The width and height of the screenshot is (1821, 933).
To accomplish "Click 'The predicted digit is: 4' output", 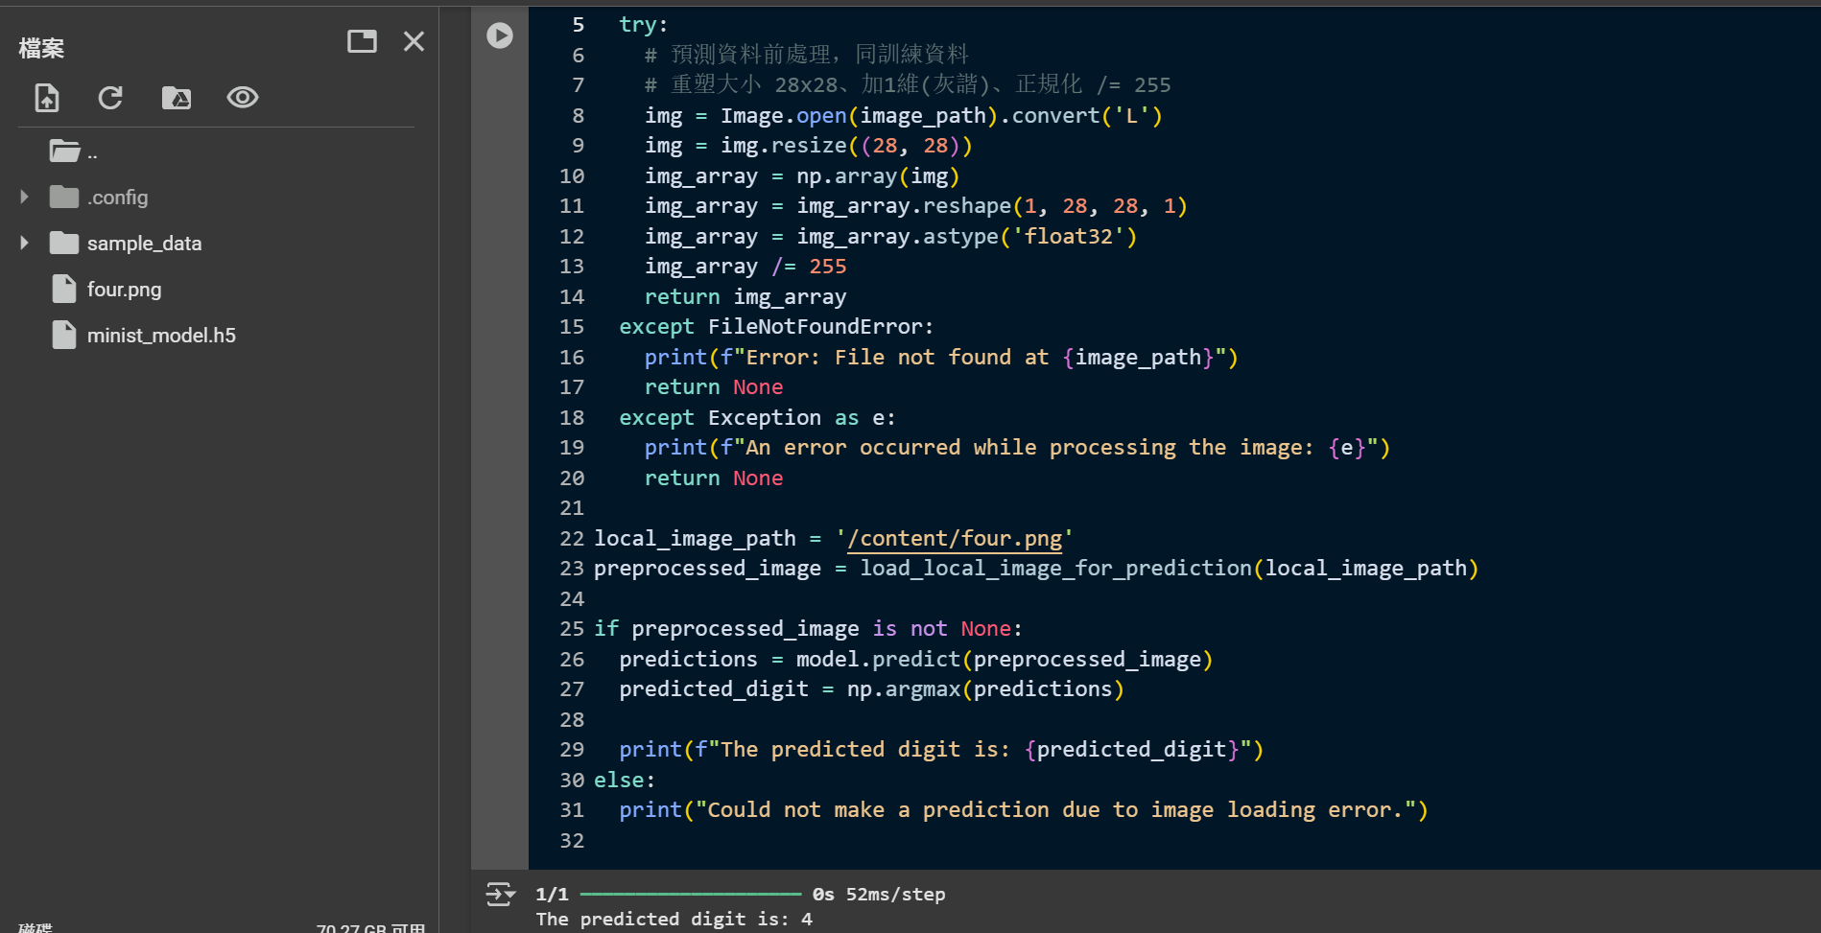I will coord(674,920).
